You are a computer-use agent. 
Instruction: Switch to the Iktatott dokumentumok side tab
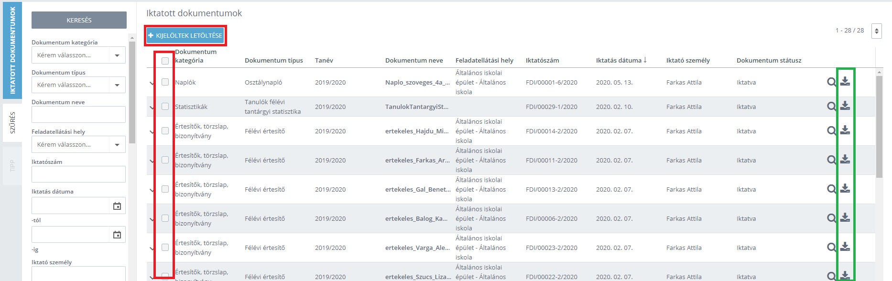click(12, 50)
